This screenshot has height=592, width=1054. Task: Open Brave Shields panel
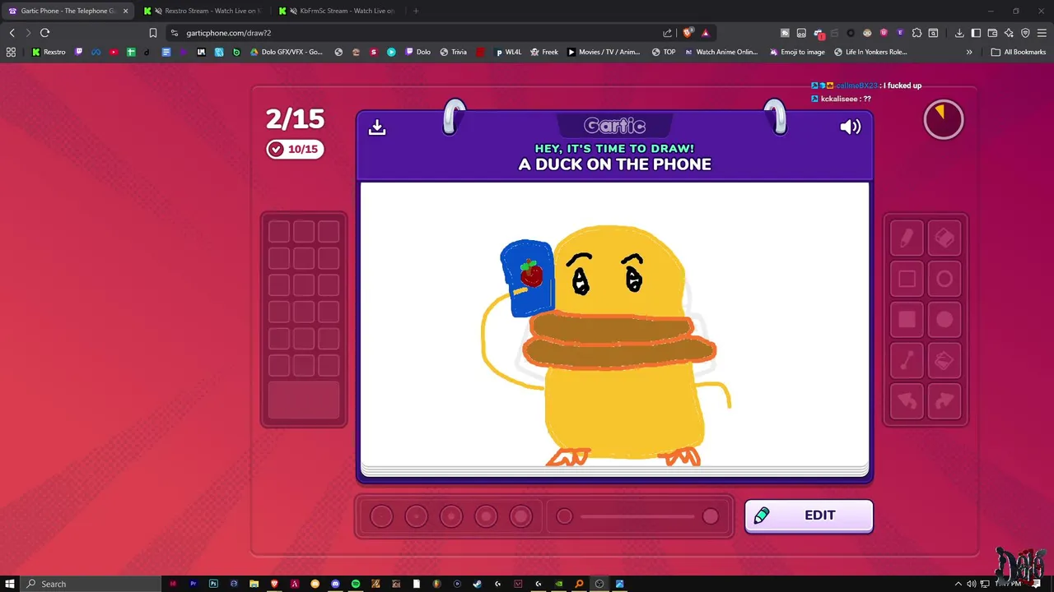pos(688,33)
